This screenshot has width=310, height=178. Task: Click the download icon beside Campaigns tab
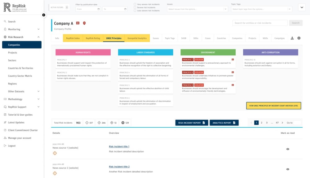(x=292, y=38)
